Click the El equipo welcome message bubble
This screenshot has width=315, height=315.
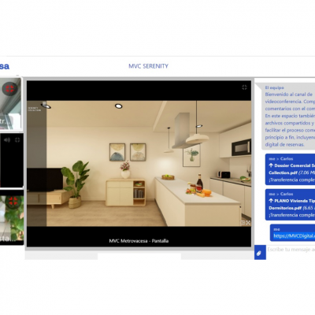pos(288,117)
